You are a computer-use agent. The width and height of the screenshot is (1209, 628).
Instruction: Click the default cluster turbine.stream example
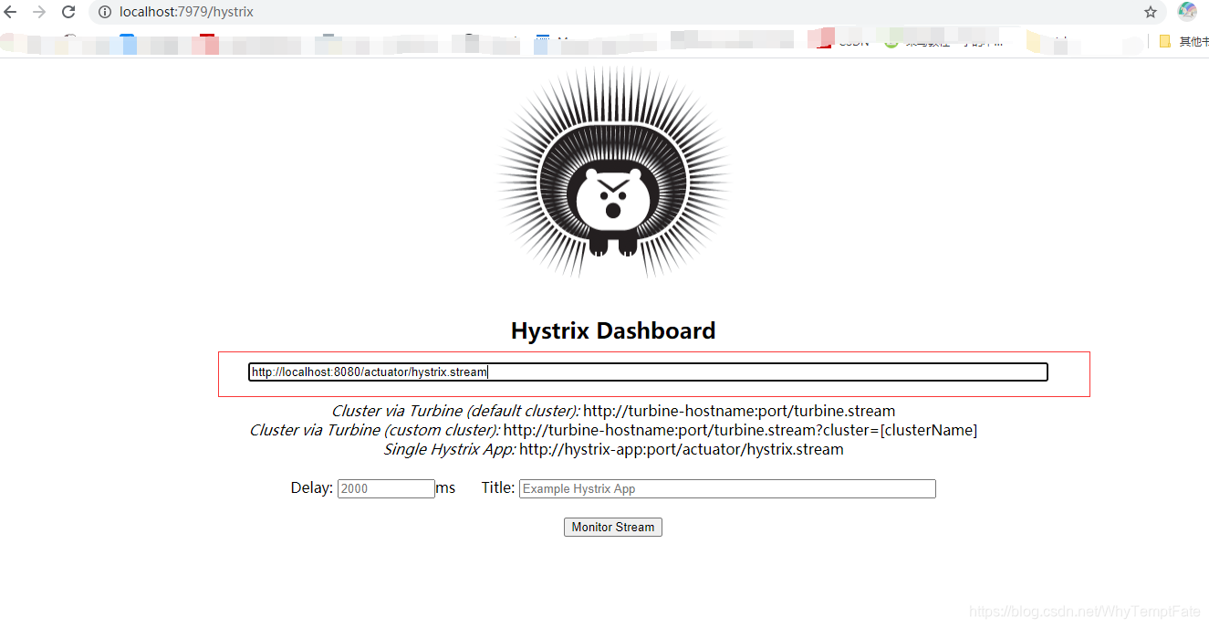coord(739,411)
